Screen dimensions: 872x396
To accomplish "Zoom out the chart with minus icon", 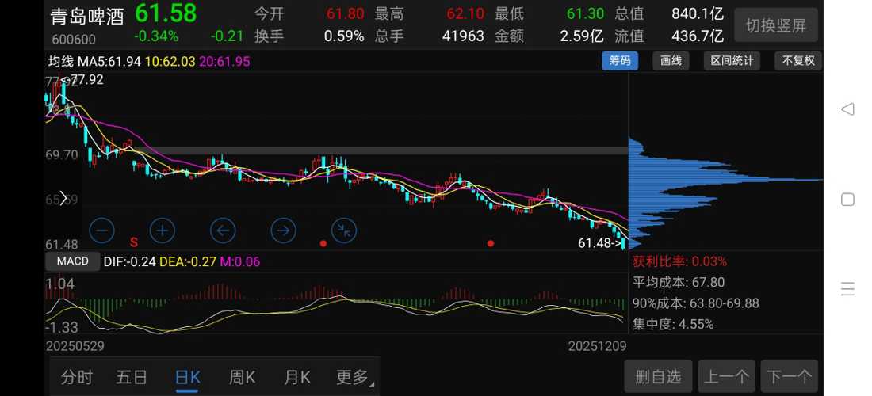I will [x=101, y=230].
